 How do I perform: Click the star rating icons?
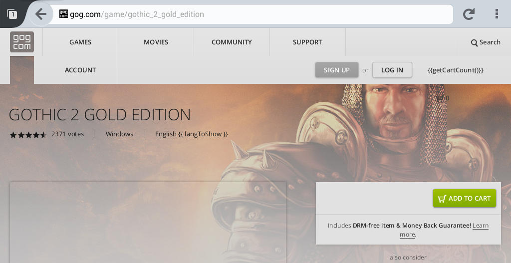coord(28,134)
